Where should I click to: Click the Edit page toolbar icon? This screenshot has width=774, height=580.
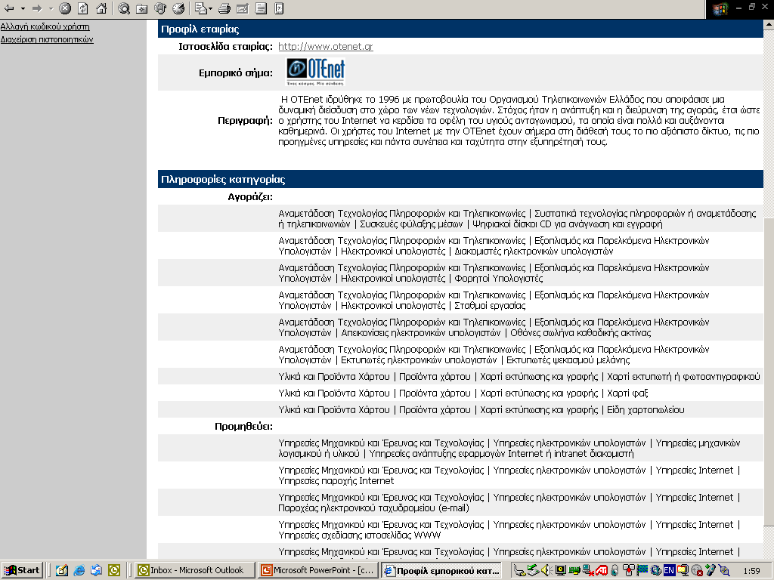click(243, 8)
